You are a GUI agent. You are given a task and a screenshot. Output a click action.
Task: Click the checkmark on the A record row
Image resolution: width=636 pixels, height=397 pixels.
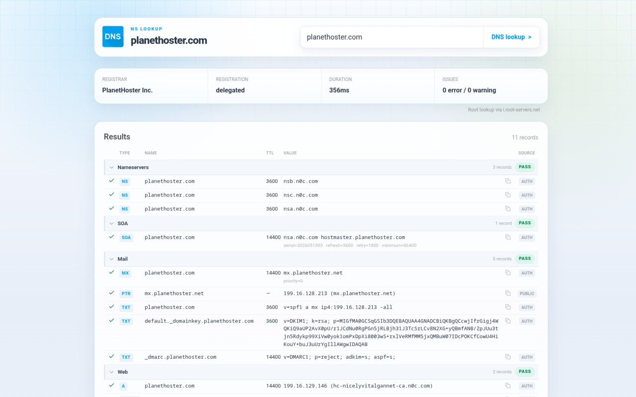click(112, 385)
